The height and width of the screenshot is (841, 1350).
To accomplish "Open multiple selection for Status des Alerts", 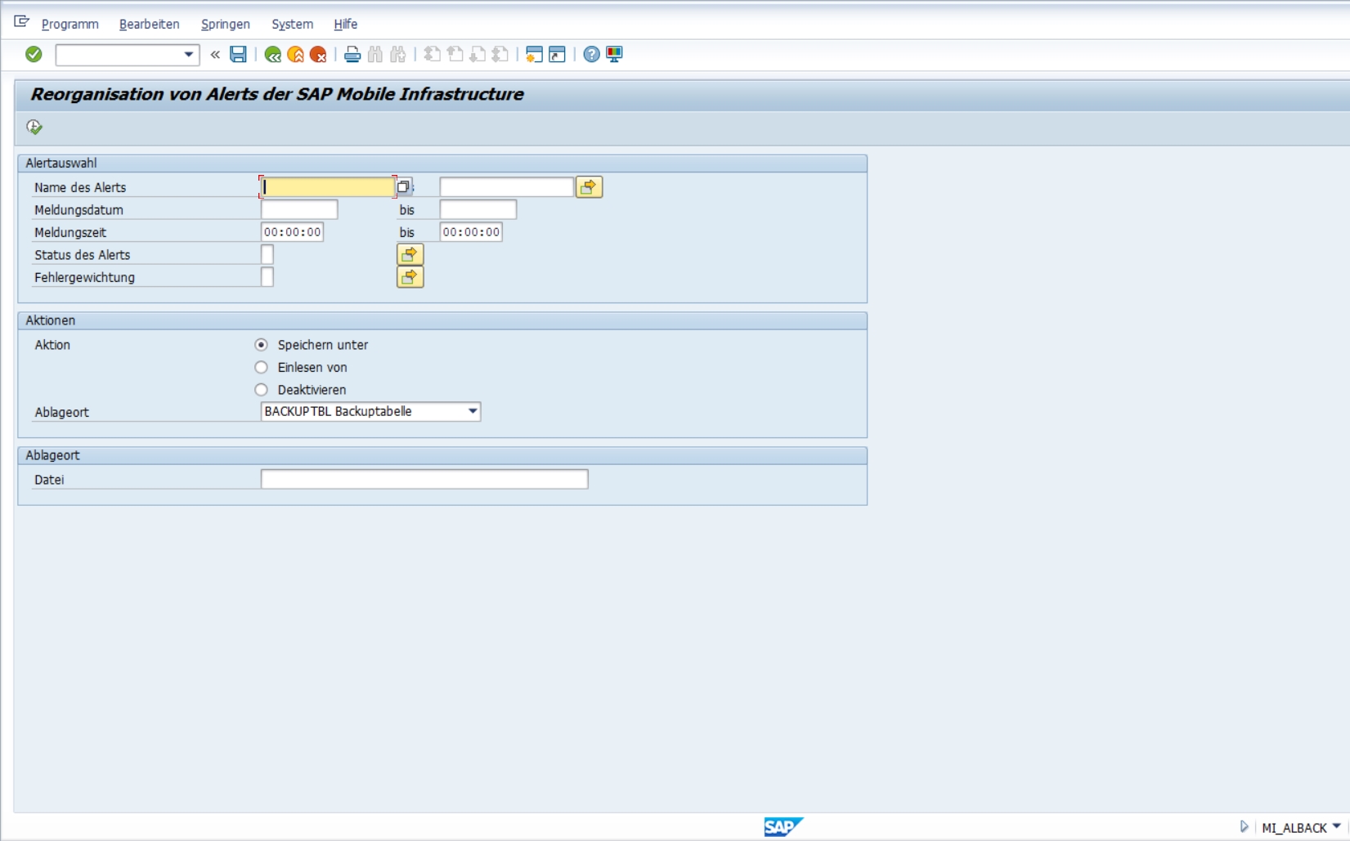I will 410,255.
